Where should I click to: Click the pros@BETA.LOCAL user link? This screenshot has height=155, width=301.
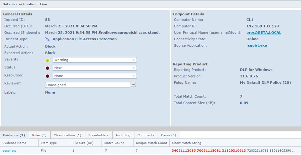(x=264, y=33)
